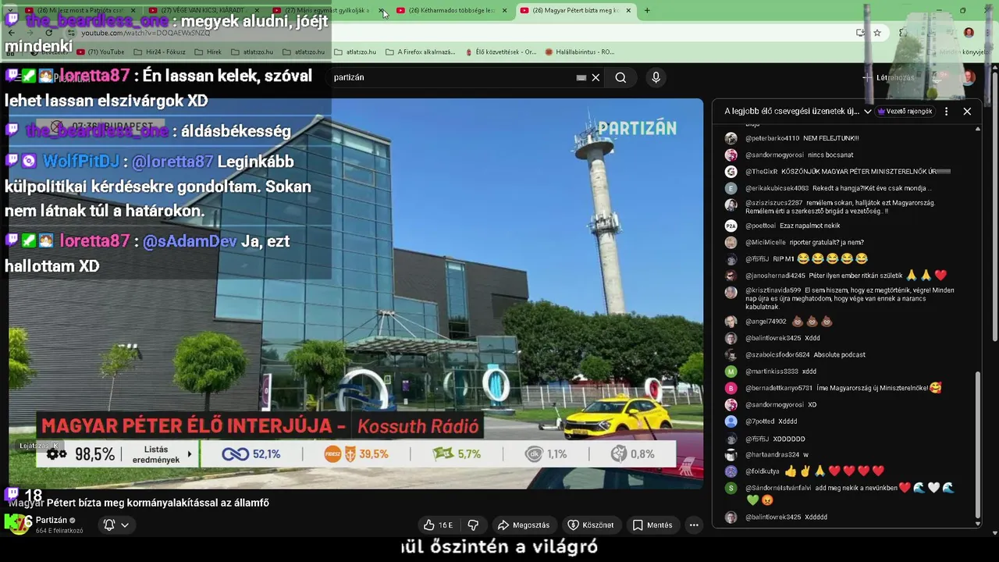Like the video with thumbs-up icon

[x=438, y=525]
